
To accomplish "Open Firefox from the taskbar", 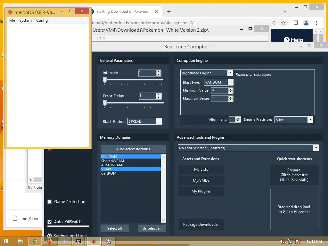I will pyautogui.click(x=49, y=242).
